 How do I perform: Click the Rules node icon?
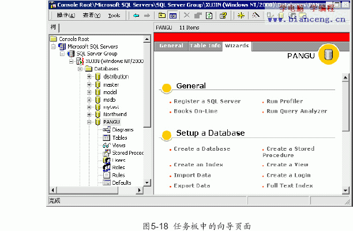pyautogui.click(x=107, y=175)
